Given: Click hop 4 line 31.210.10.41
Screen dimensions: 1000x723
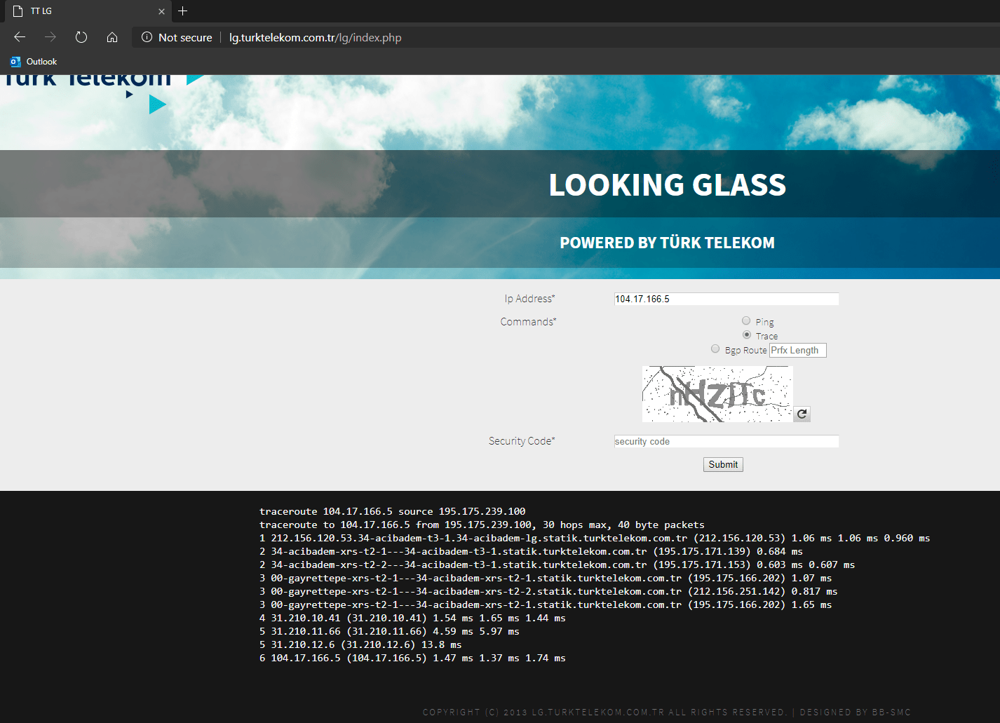Looking at the screenshot, I should tap(412, 618).
